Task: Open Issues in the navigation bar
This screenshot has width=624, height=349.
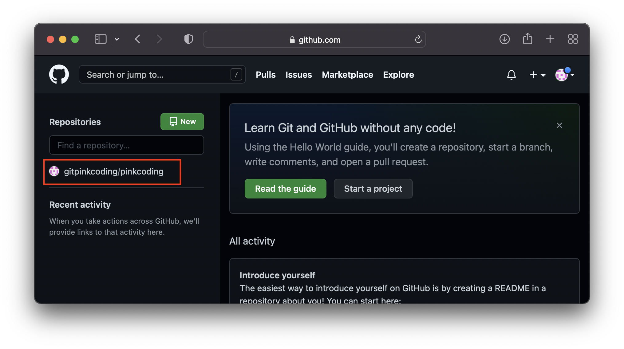Action: click(298, 75)
